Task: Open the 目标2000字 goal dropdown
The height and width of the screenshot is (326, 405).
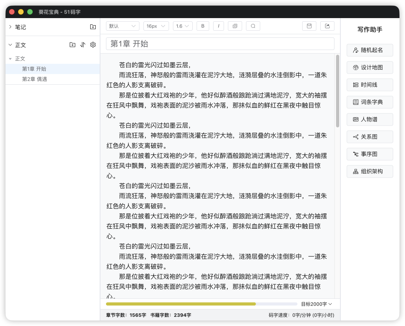Action: 316,304
